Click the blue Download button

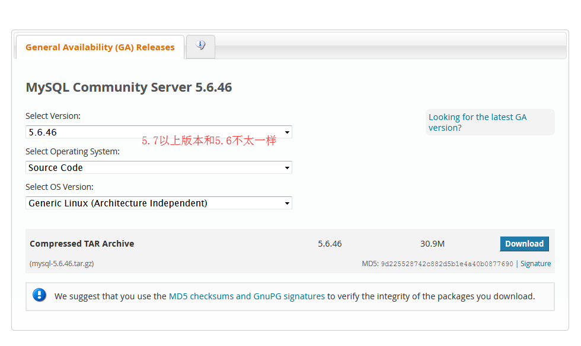click(x=524, y=244)
